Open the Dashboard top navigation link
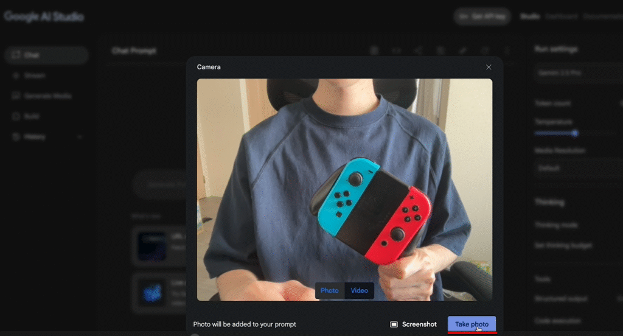Viewport: 623px width, 336px height. [561, 16]
